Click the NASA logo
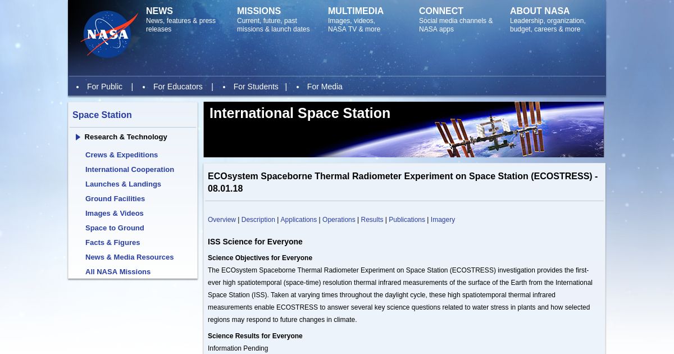The height and width of the screenshot is (354, 674). tap(110, 34)
